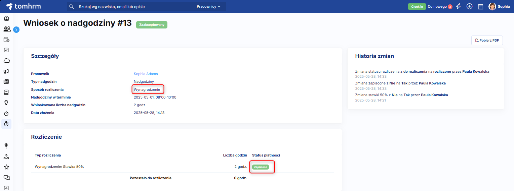Open the calendar icon in top bar

click(481, 6)
